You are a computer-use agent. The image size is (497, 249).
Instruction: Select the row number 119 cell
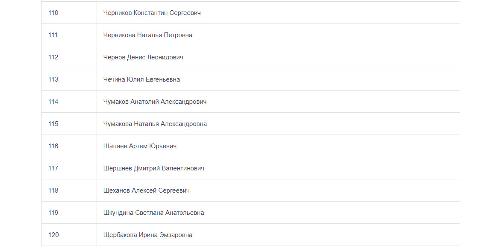[x=53, y=213]
